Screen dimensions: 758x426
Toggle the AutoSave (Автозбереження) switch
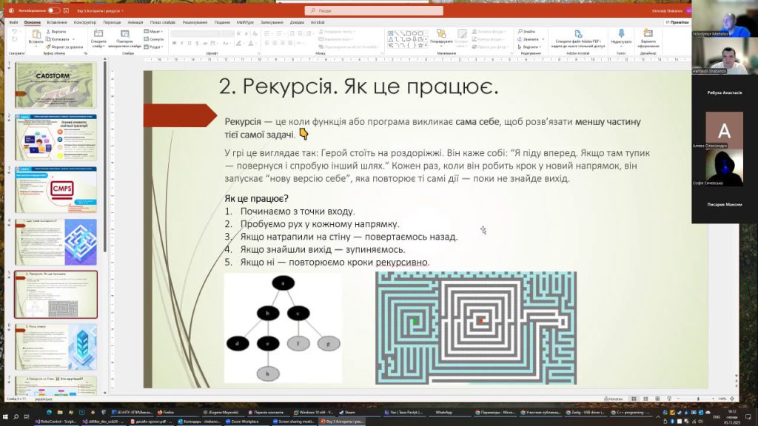pyautogui.click(x=53, y=11)
